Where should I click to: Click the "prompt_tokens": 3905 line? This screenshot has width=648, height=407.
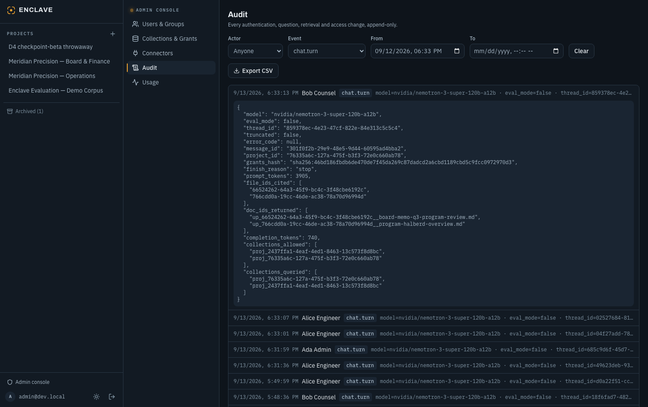click(277, 176)
